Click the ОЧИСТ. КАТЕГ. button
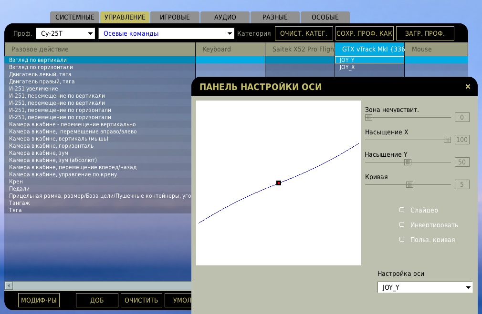Image resolution: width=482 pixels, height=314 pixels. pyautogui.click(x=304, y=33)
